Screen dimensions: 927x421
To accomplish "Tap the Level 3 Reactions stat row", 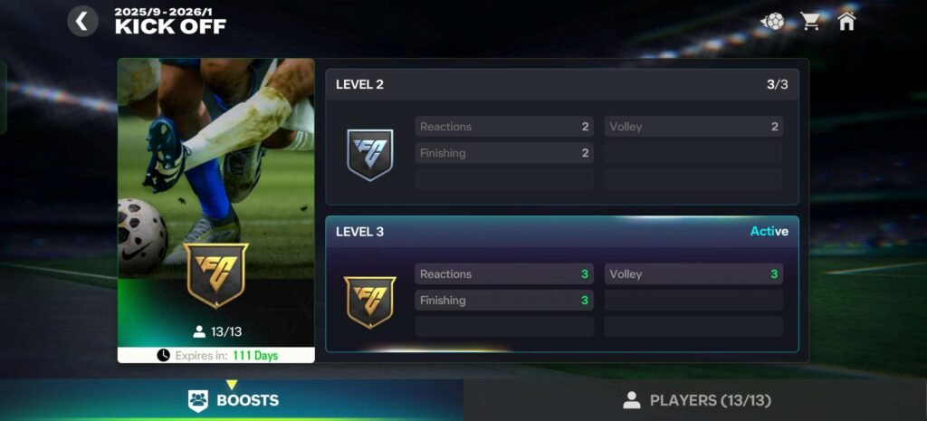I will tap(503, 273).
